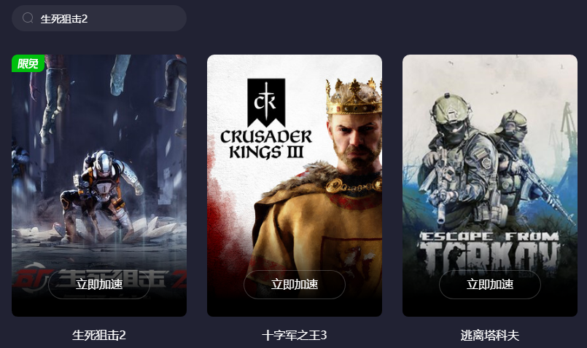Start 立即加速 for 逃离塔科夫
The image size is (587, 348).
(x=490, y=285)
